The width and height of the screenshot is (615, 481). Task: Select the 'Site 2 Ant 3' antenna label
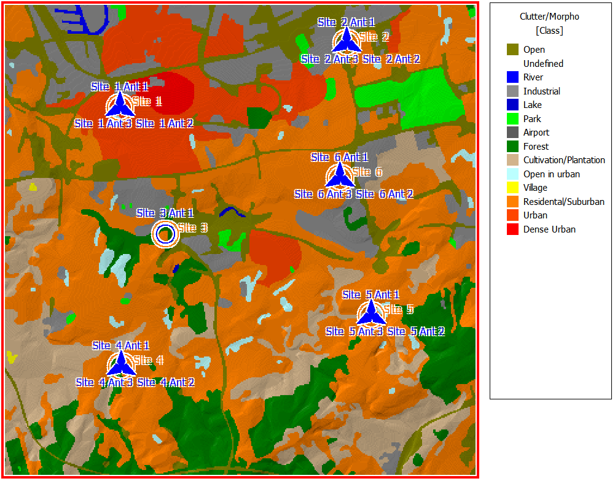click(x=329, y=59)
